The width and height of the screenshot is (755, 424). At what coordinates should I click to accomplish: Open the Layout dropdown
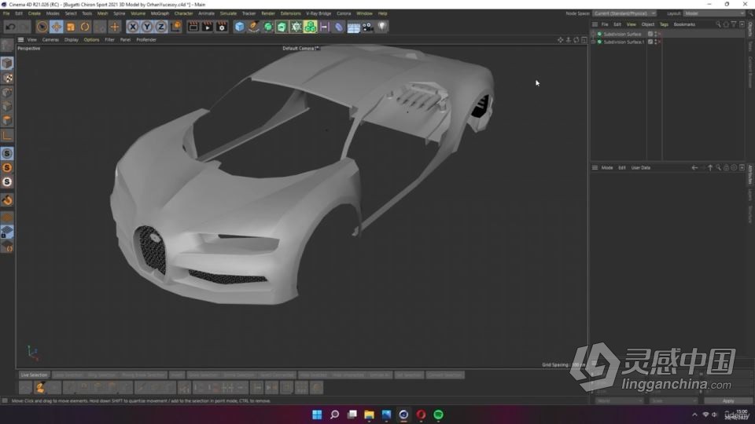coord(713,13)
